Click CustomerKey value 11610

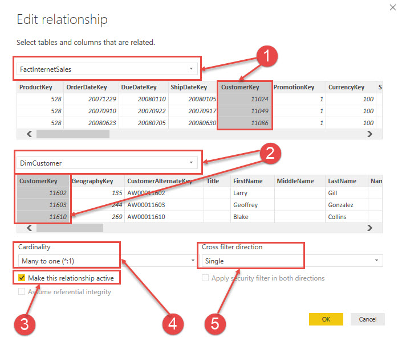[x=58, y=217]
